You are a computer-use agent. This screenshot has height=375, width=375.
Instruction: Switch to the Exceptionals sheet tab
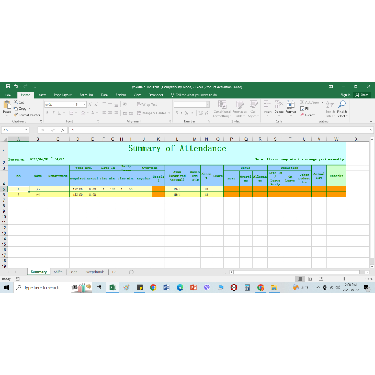pyautogui.click(x=94, y=272)
